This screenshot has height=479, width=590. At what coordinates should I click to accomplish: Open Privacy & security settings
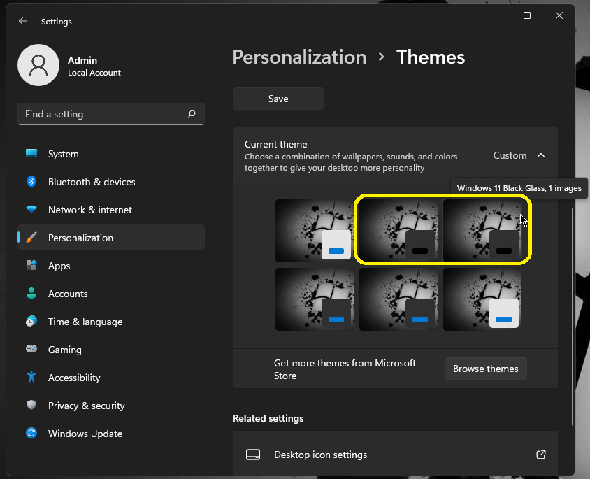point(111,406)
